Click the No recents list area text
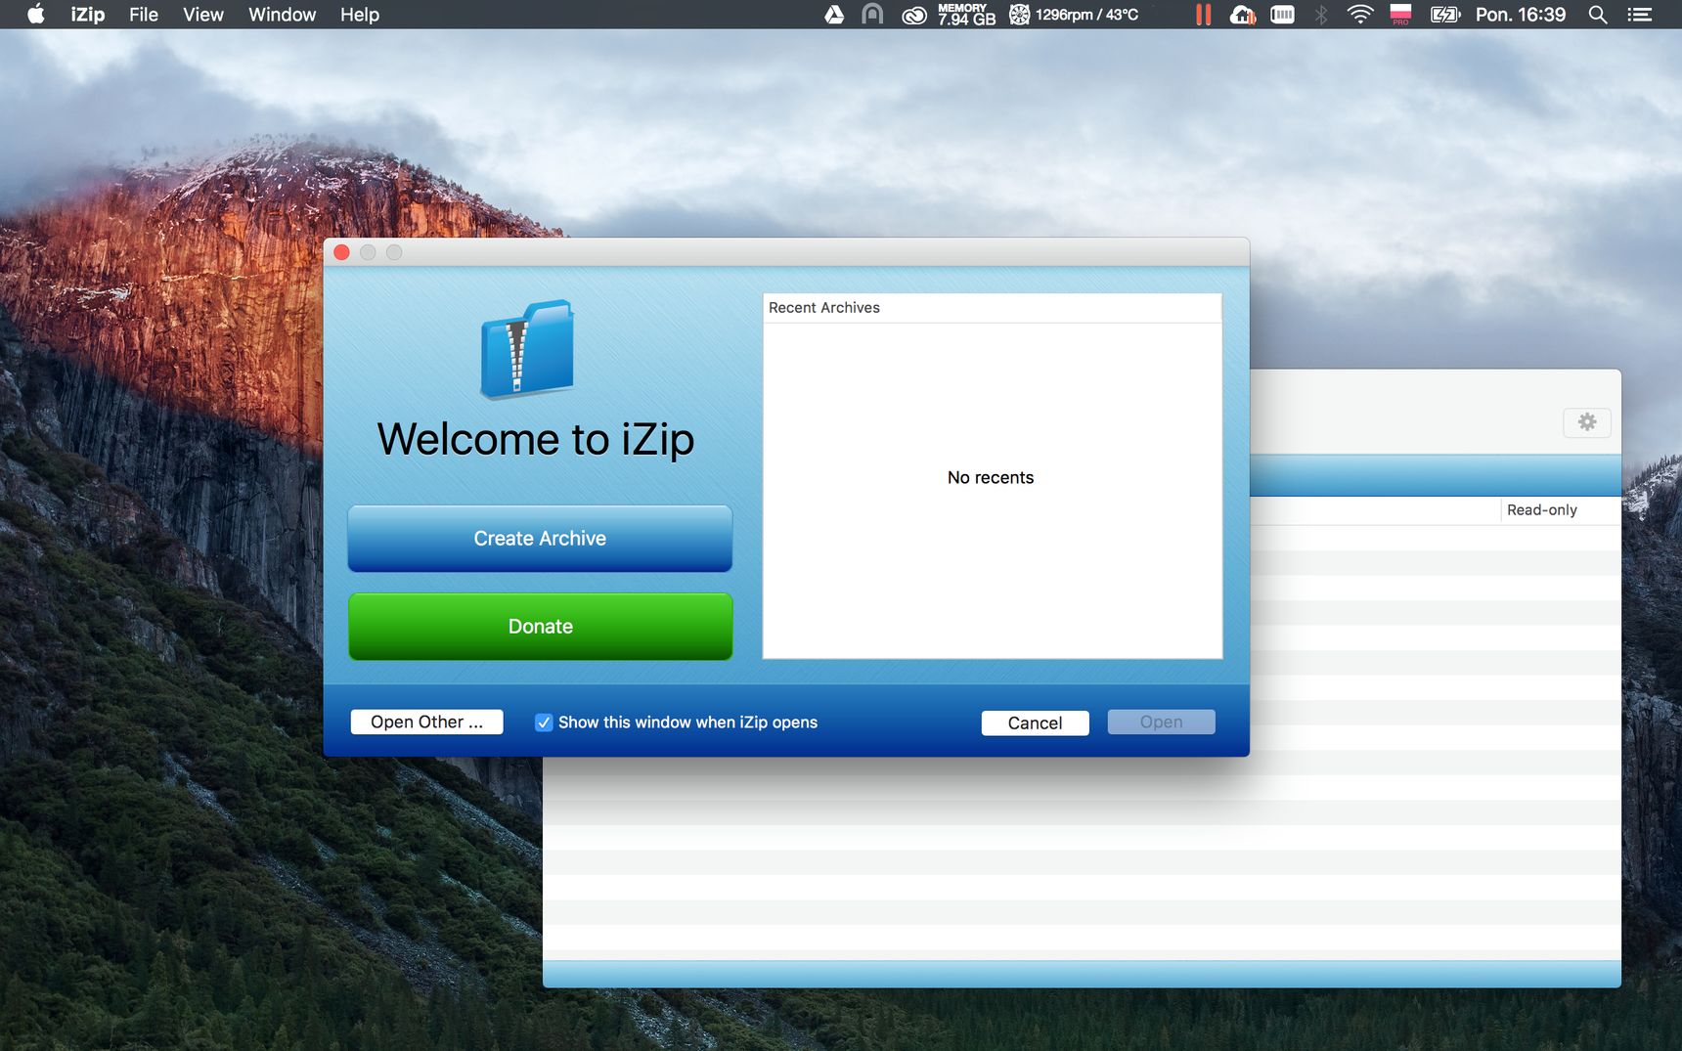This screenshot has width=1682, height=1051. pyautogui.click(x=990, y=478)
